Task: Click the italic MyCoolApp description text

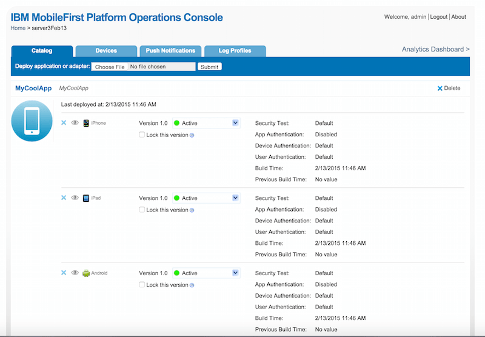Action: pyautogui.click(x=73, y=88)
